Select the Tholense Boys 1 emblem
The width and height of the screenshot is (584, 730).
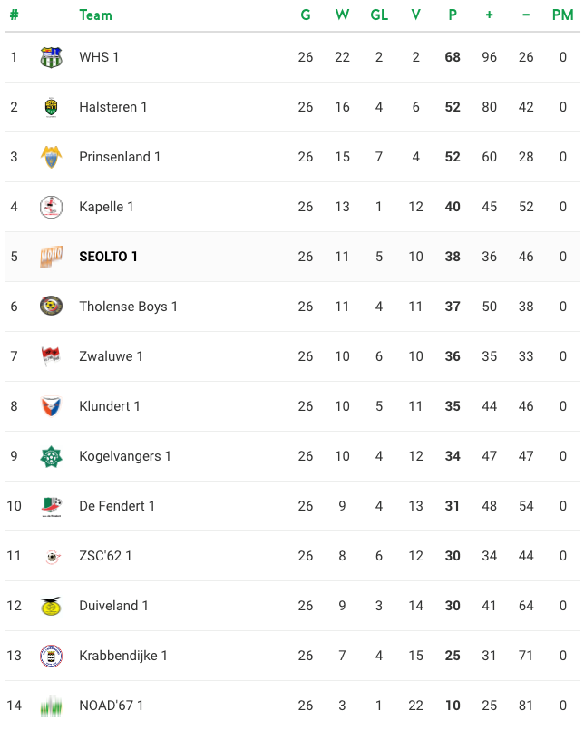click(51, 307)
